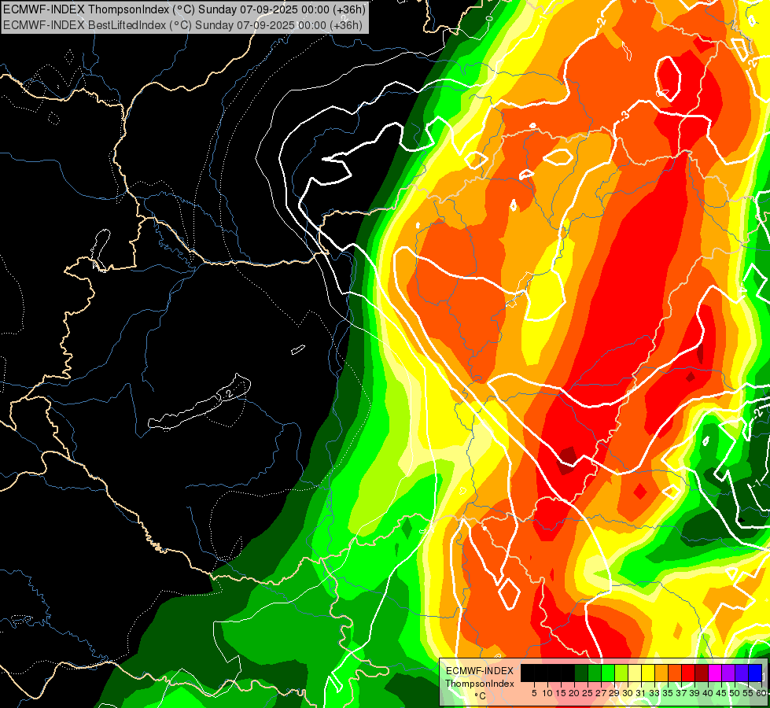Click the light orange 33–35 legend swatch

(x=661, y=673)
